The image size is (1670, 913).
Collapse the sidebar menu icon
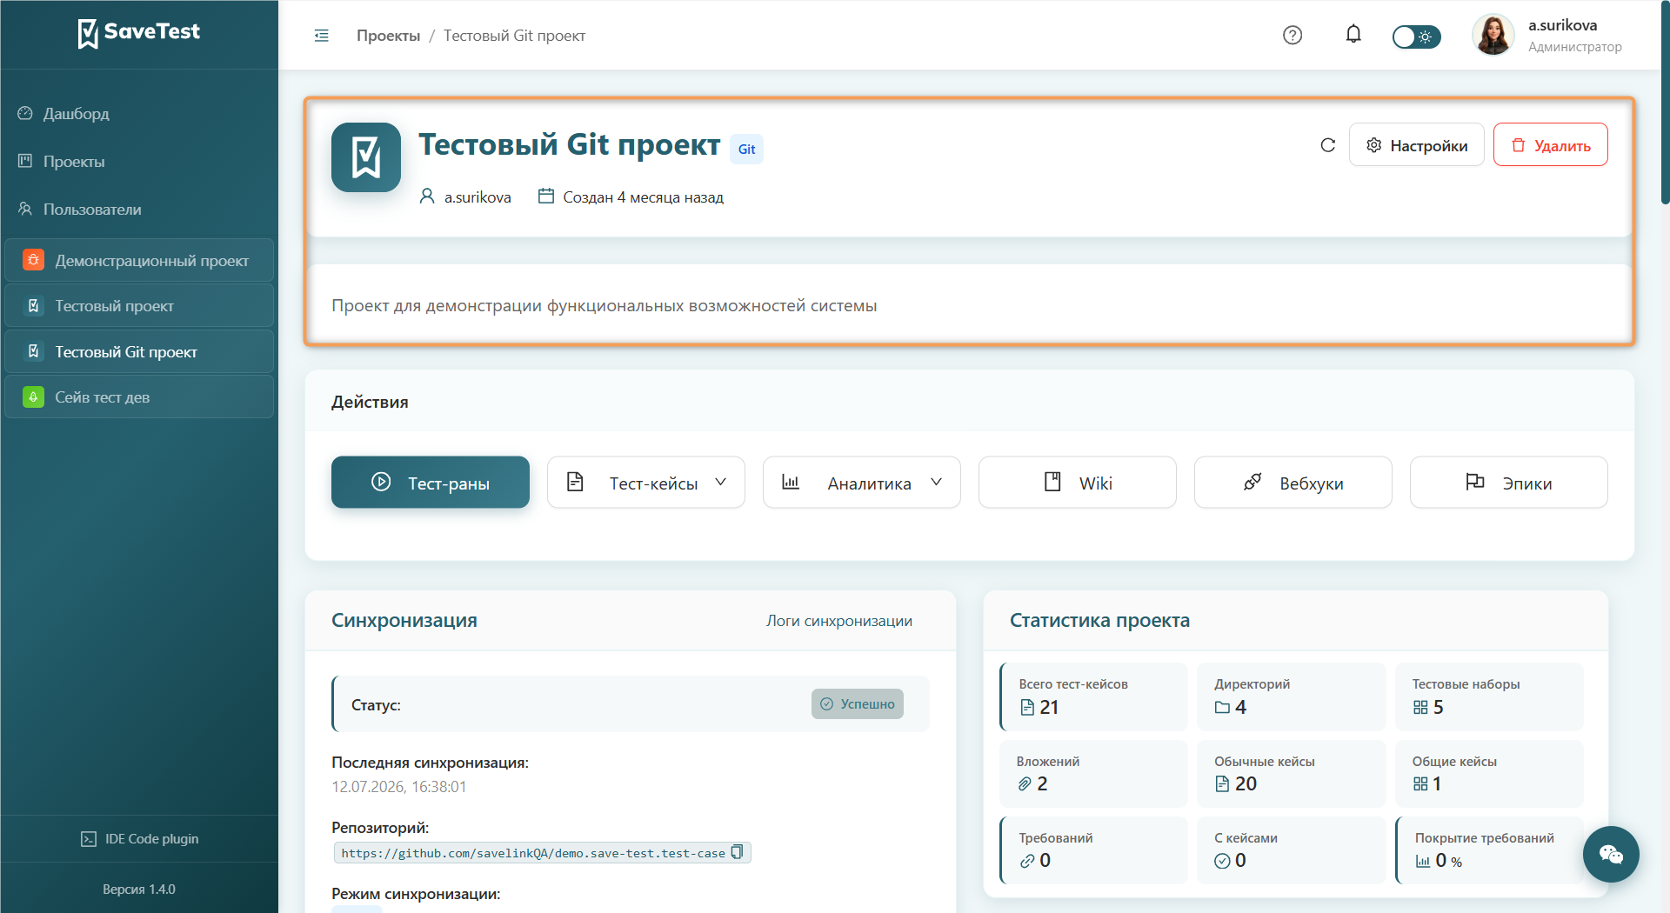321,36
